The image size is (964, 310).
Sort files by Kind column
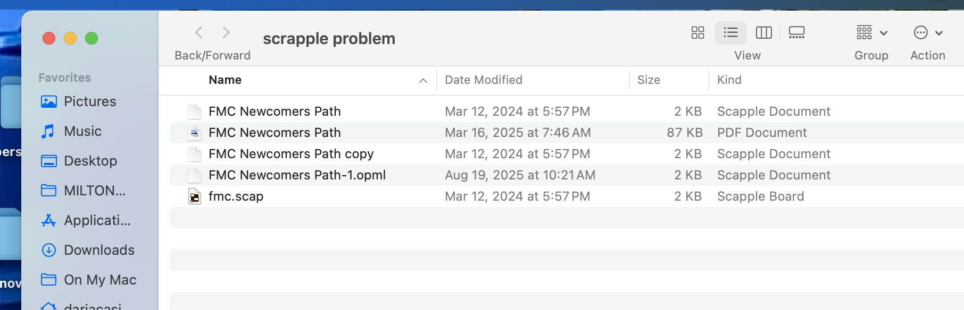[729, 80]
